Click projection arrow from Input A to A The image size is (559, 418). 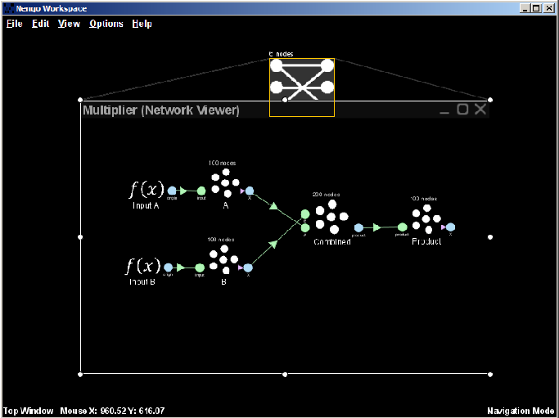pyautogui.click(x=183, y=191)
